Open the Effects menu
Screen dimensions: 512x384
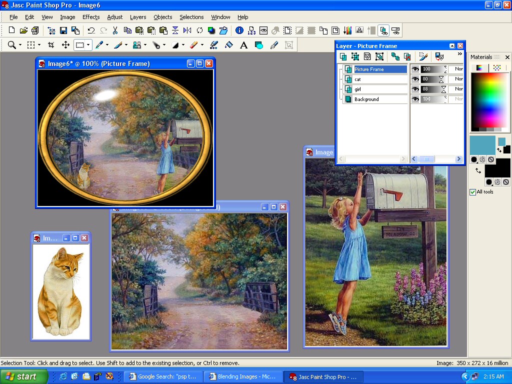[x=91, y=17]
